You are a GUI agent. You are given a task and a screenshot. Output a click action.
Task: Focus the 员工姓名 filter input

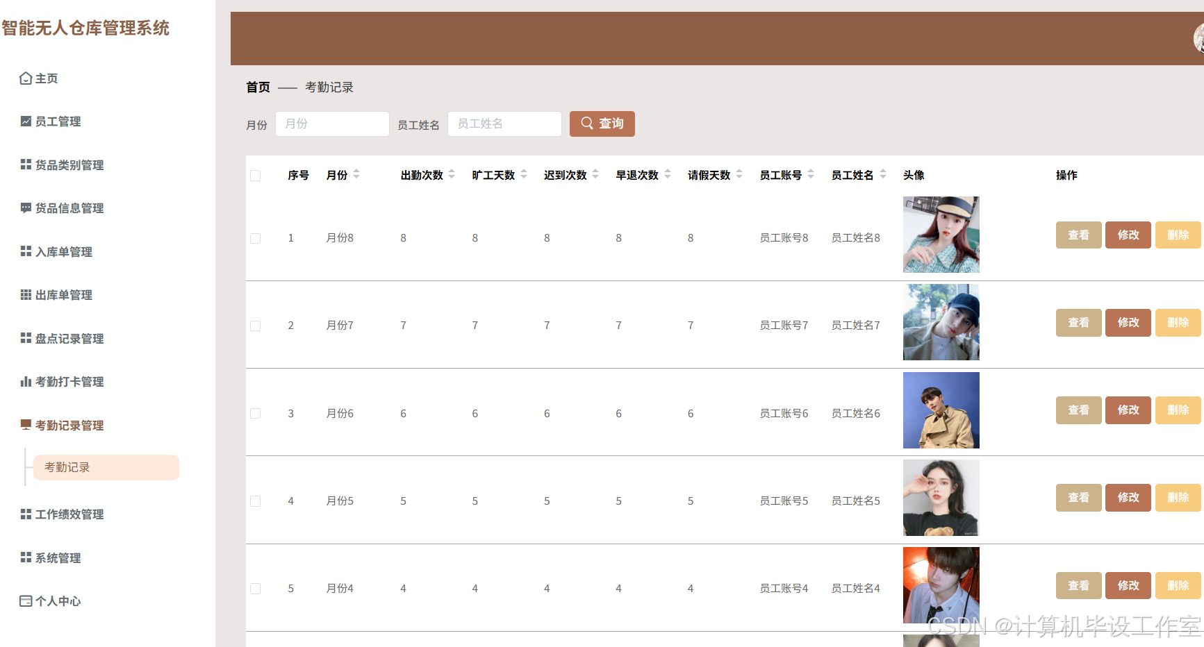tap(504, 124)
